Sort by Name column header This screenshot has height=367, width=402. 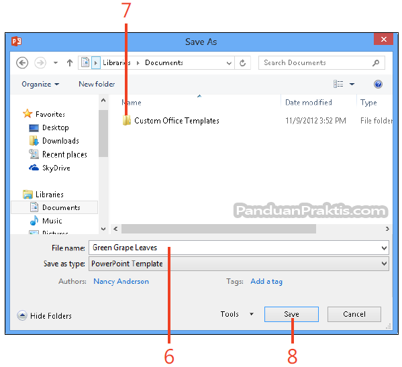[x=132, y=103]
